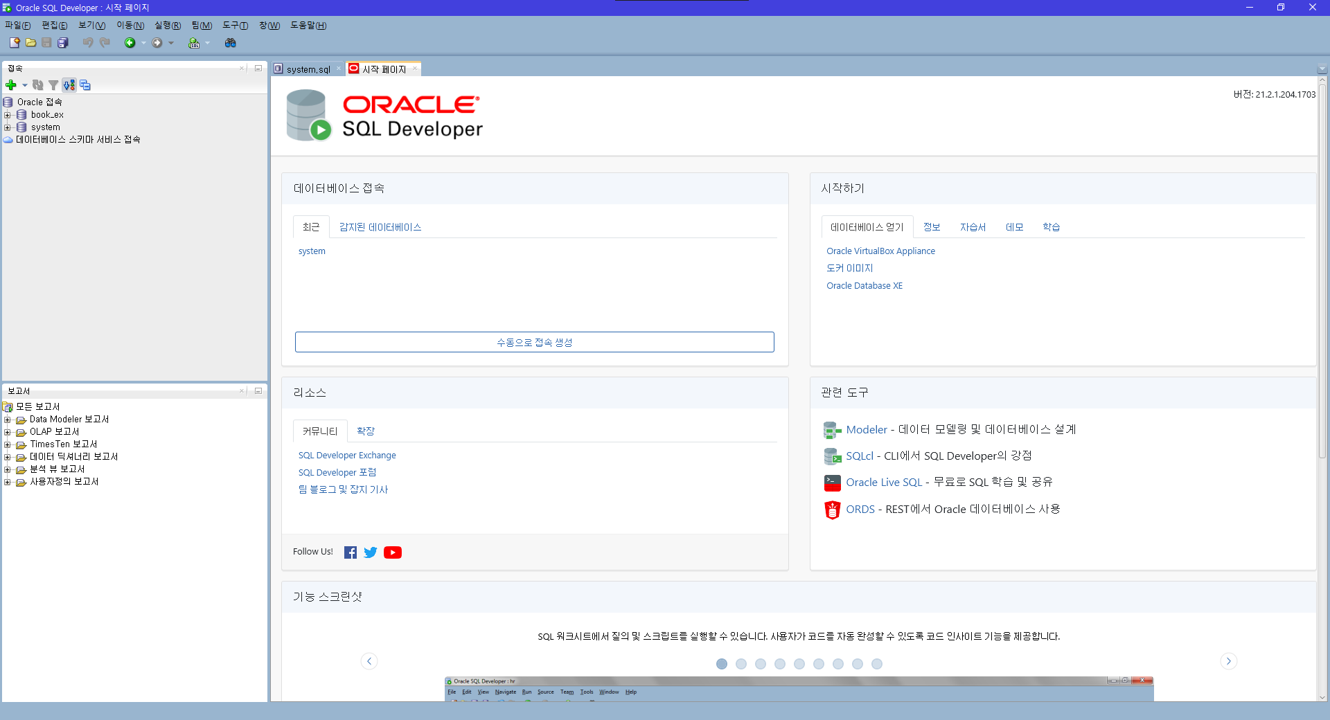Switch to the 자습서 tab
The height and width of the screenshot is (720, 1330).
coord(973,227)
